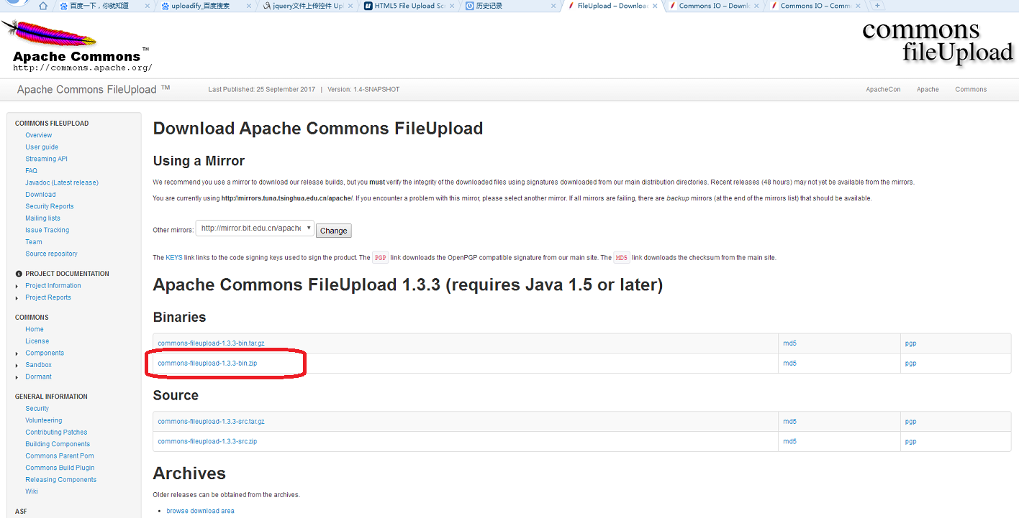Open Mailing lists sidebar link
This screenshot has height=518, width=1019.
[x=43, y=218]
